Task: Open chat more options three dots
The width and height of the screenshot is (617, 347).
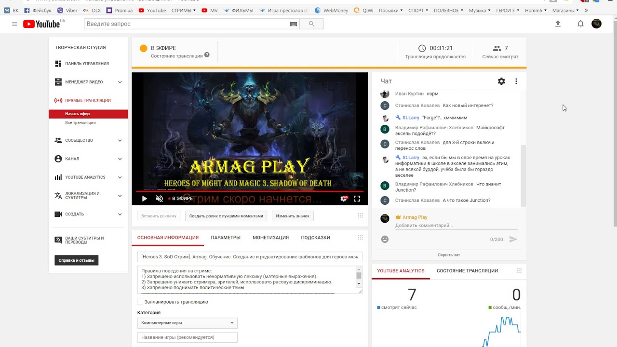Action: coord(516,81)
